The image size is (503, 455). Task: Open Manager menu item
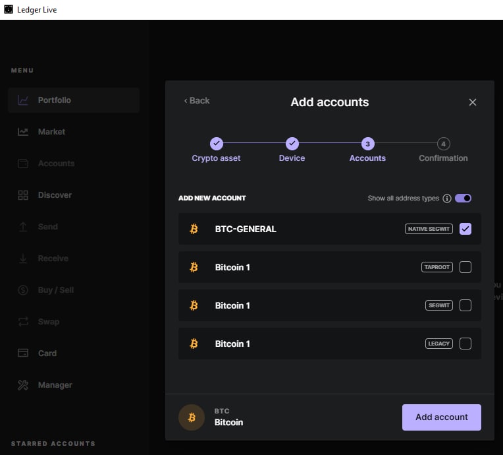74,385
